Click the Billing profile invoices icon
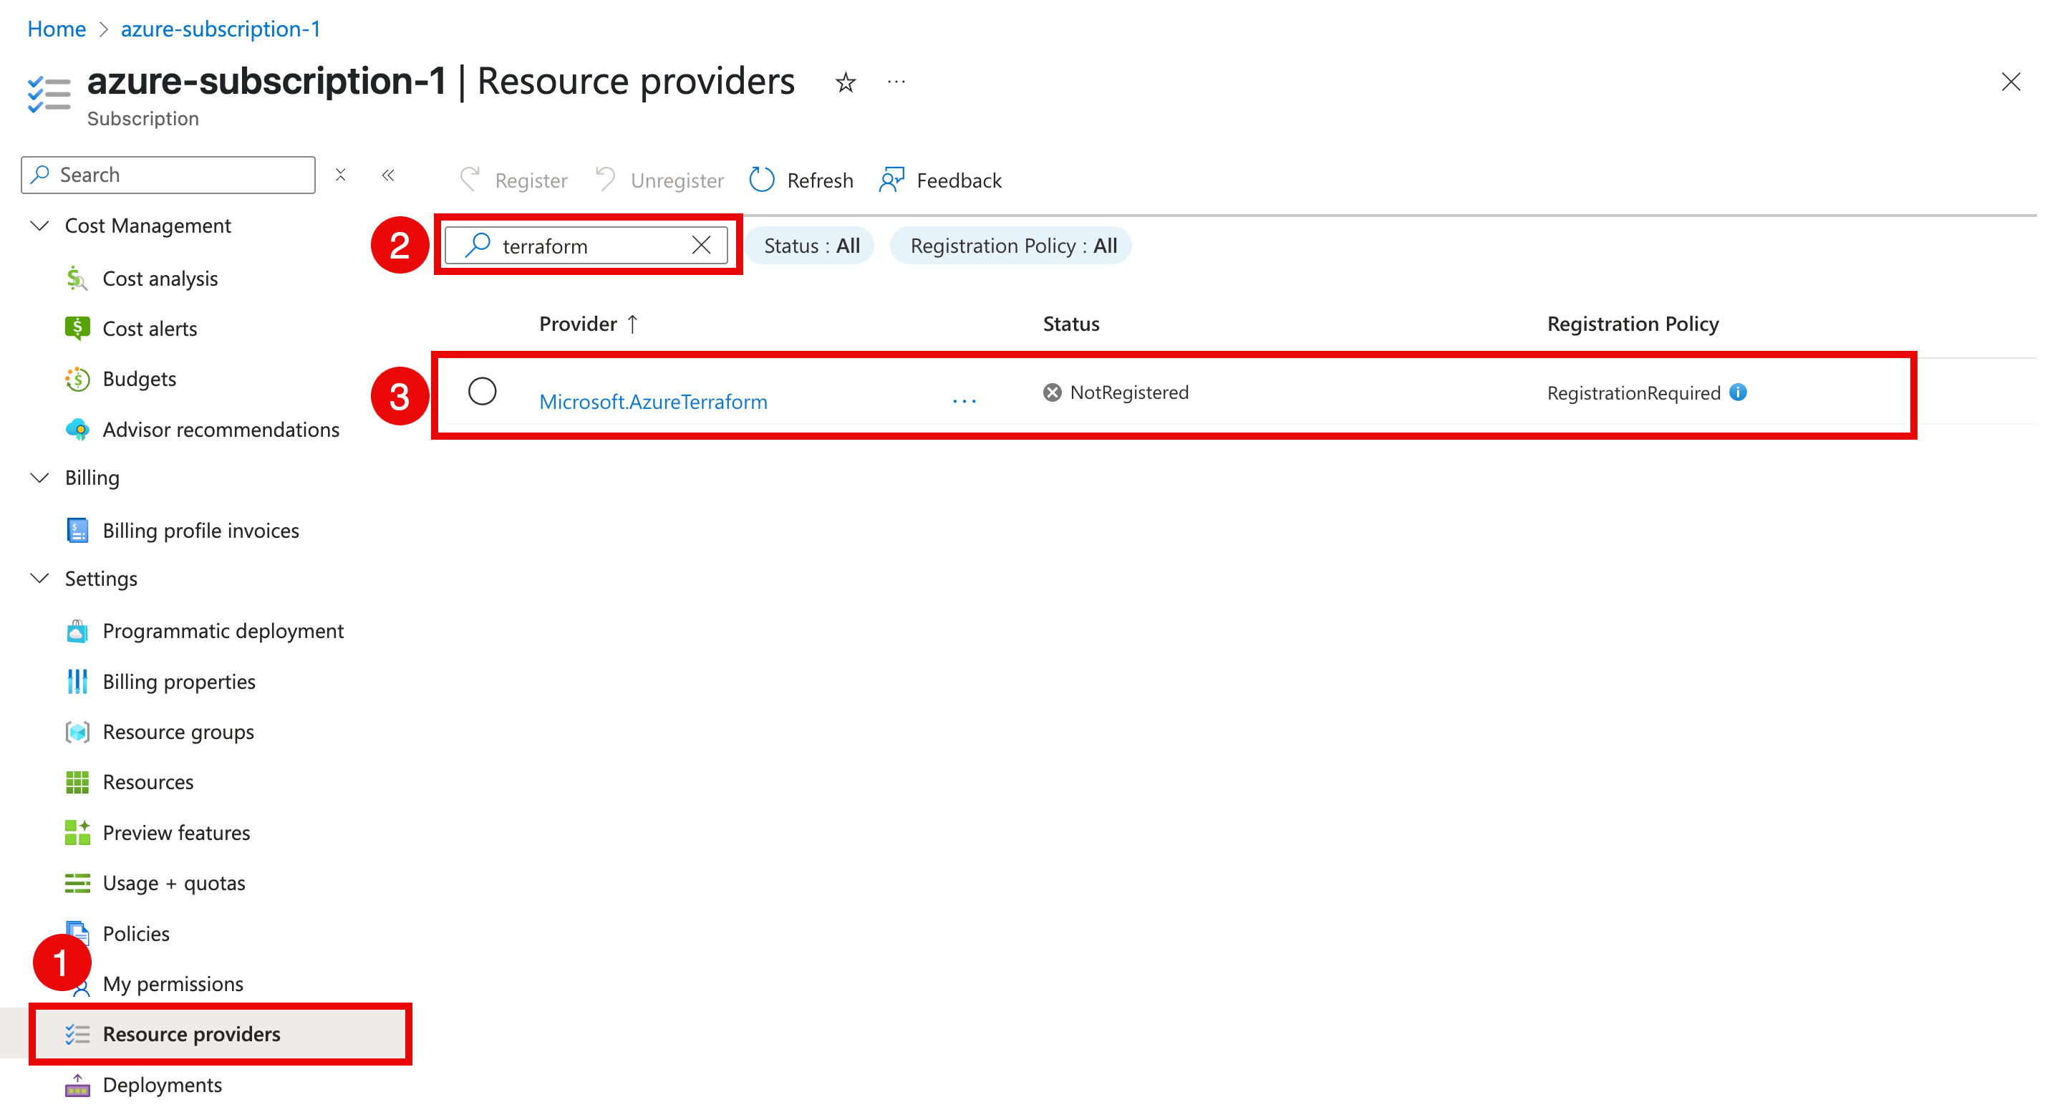Viewport: 2065px width, 1120px height. tap(77, 530)
